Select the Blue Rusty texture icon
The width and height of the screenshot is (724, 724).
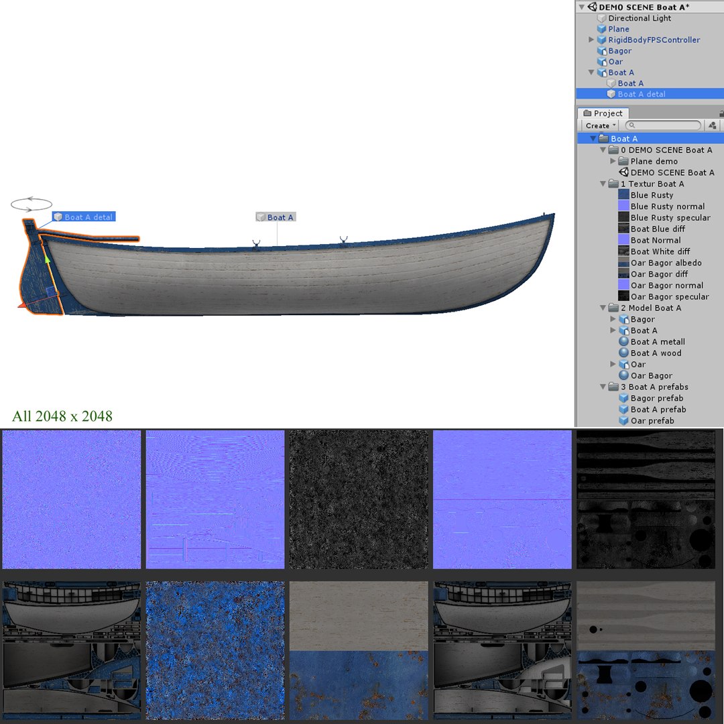[x=623, y=195]
